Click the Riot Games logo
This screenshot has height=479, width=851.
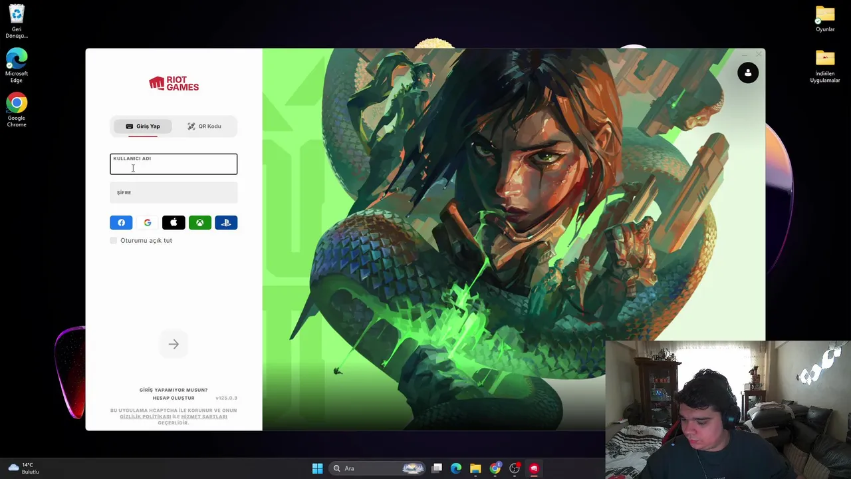click(x=174, y=83)
